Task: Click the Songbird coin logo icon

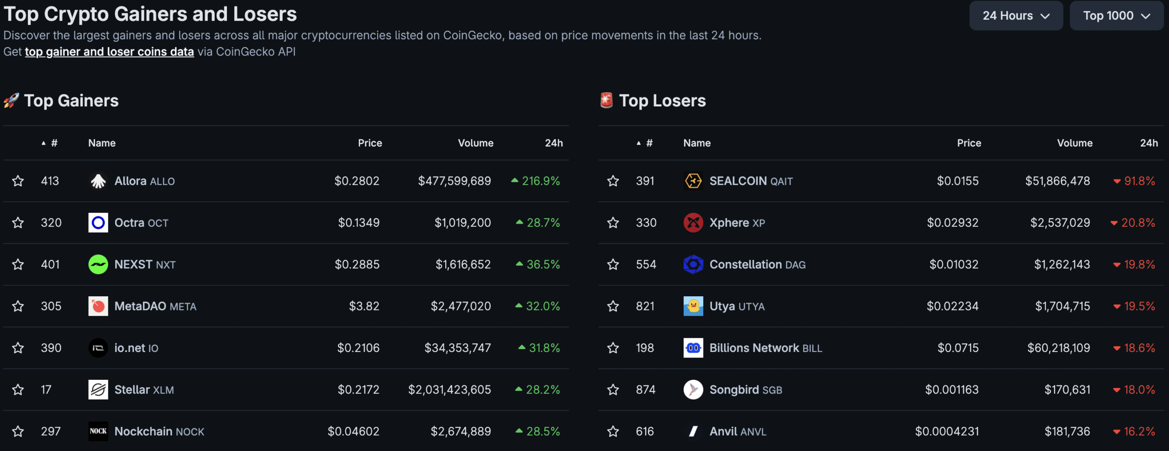Action: [x=693, y=390]
